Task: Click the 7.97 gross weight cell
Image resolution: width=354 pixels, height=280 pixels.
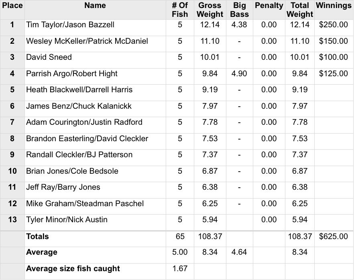Action: (x=210, y=106)
